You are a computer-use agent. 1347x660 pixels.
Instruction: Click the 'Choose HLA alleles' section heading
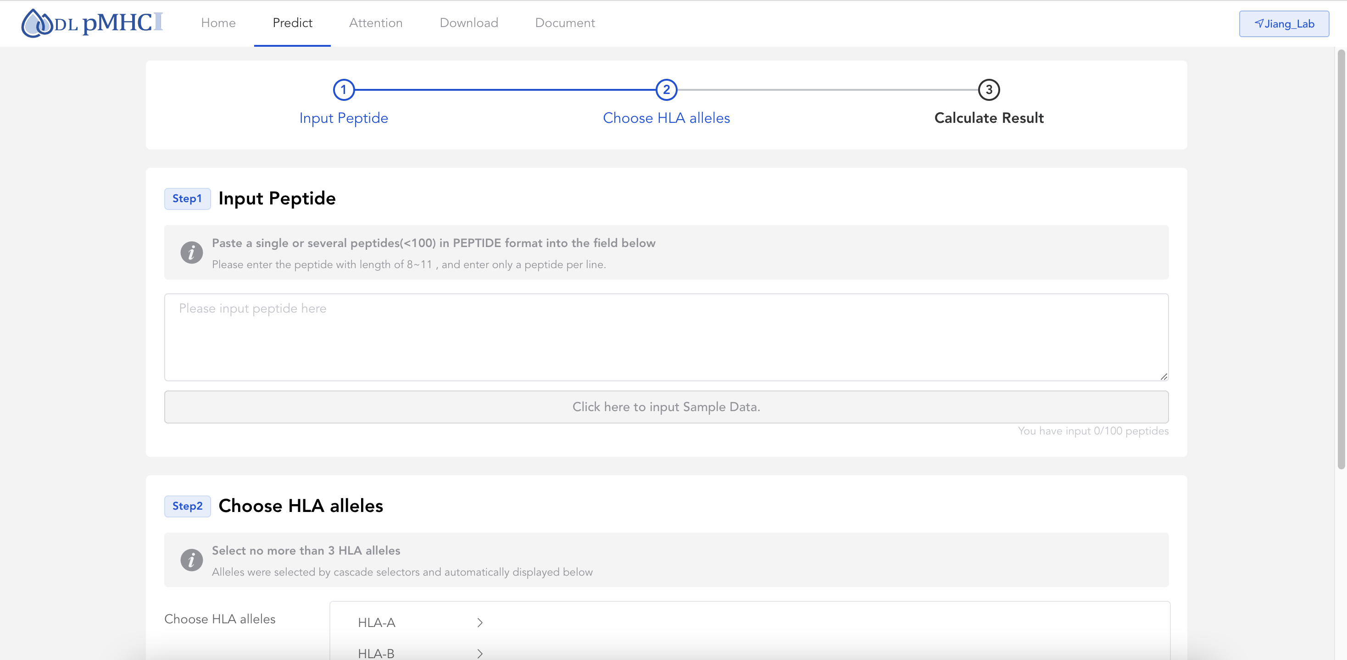click(x=301, y=506)
